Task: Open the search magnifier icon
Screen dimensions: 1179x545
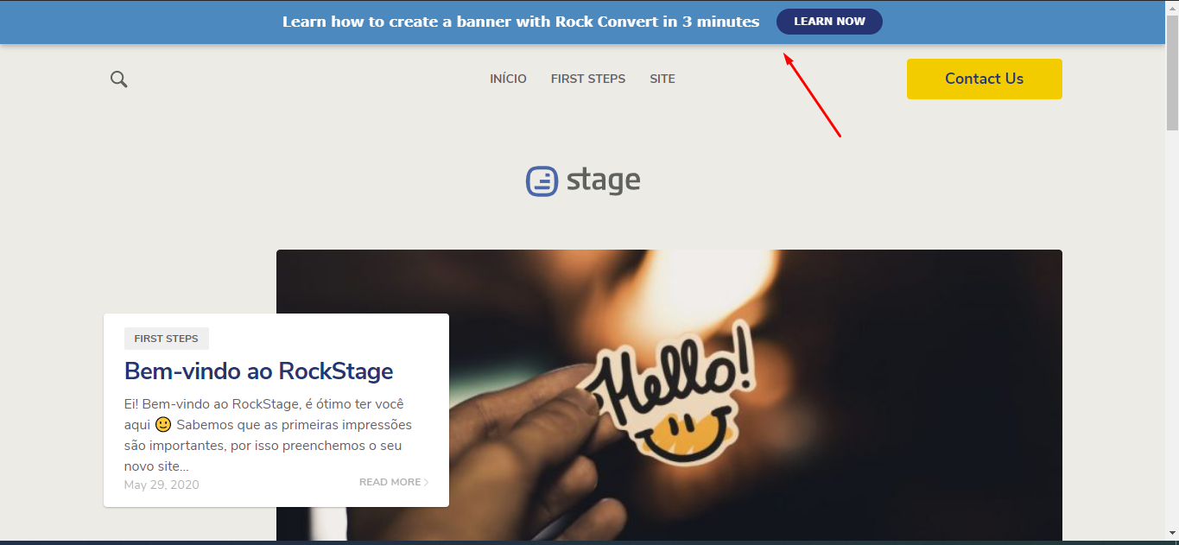Action: pyautogui.click(x=119, y=79)
